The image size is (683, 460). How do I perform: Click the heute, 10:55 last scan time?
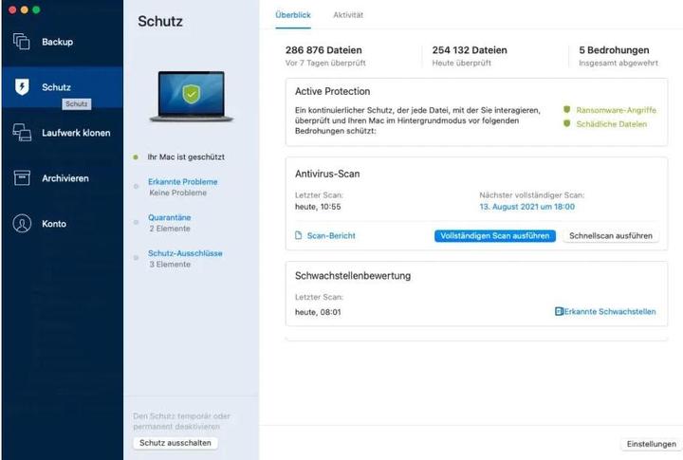318,207
